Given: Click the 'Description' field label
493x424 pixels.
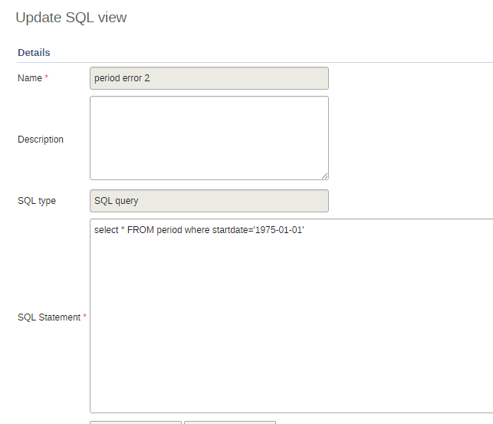Looking at the screenshot, I should click(41, 140).
